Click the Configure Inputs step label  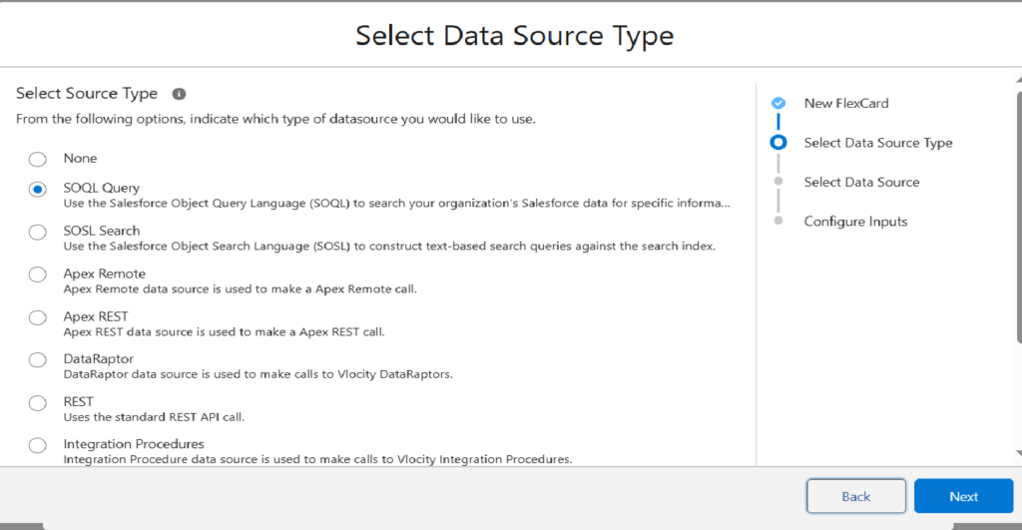click(855, 222)
